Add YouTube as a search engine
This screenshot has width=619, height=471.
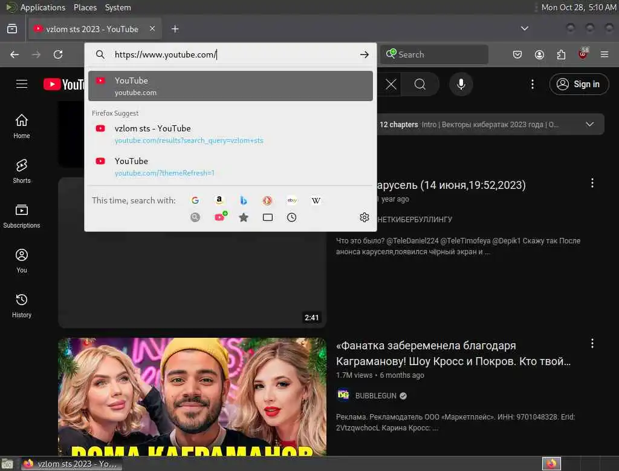(220, 217)
